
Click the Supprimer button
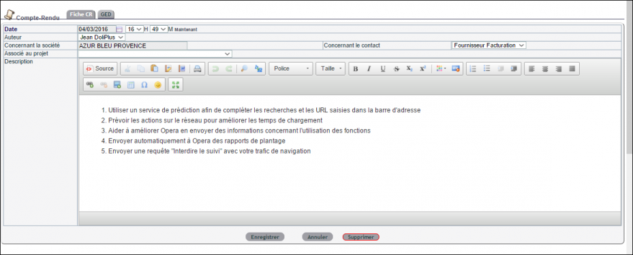361,237
